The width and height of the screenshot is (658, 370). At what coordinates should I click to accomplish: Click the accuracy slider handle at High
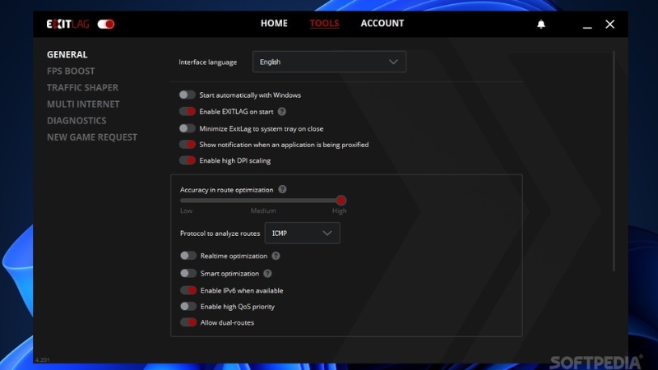click(341, 201)
